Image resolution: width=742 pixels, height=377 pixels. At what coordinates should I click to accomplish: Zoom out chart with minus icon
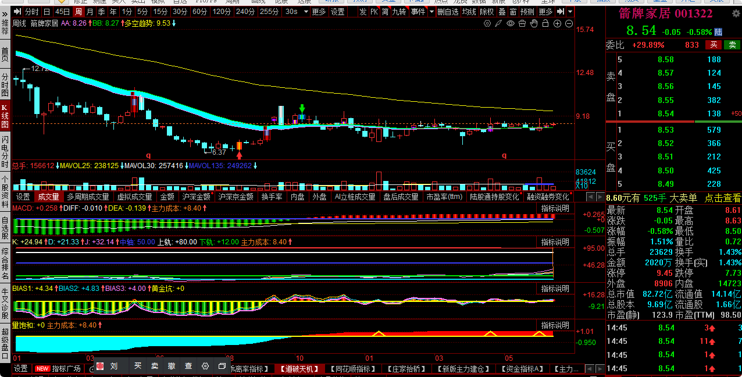click(x=568, y=23)
